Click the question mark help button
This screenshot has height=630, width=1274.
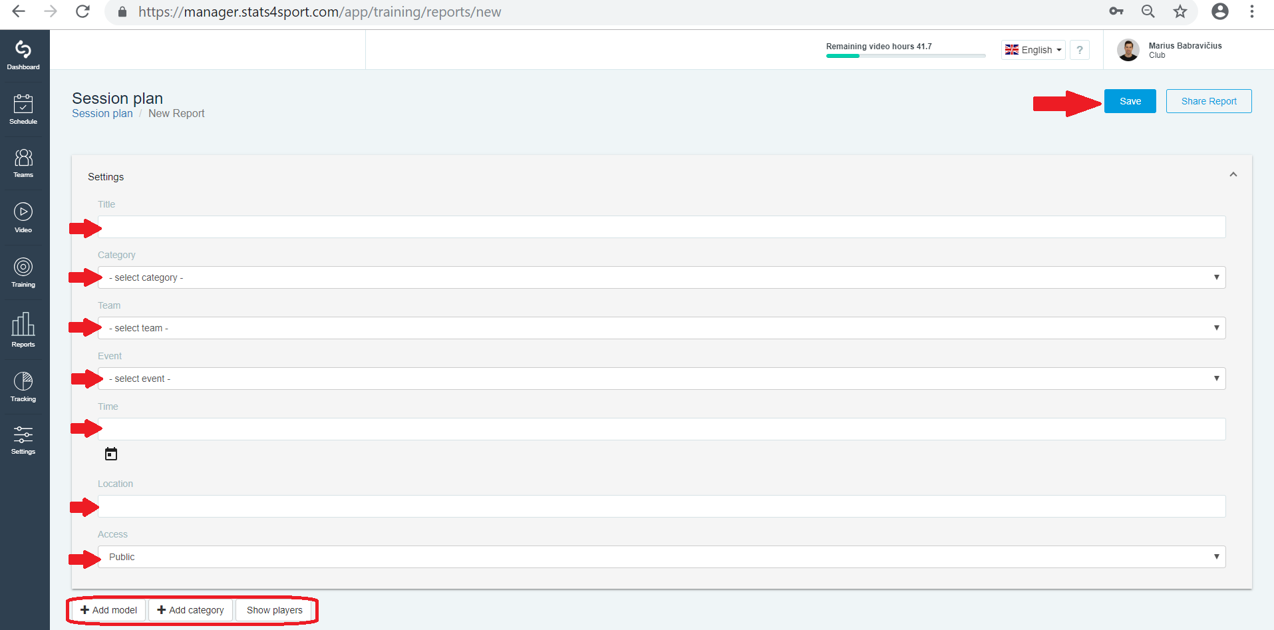pyautogui.click(x=1080, y=50)
